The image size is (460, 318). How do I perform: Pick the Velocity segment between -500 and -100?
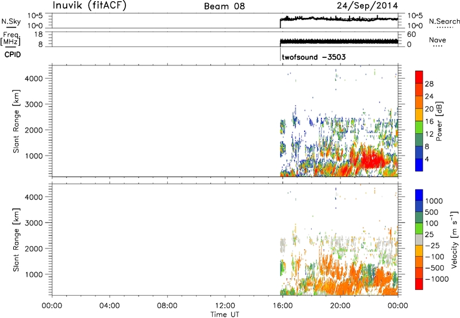tap(419, 262)
